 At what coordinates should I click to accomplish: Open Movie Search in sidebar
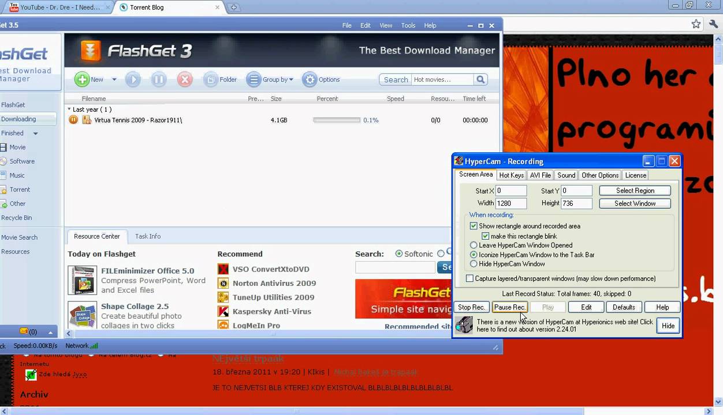tap(19, 237)
